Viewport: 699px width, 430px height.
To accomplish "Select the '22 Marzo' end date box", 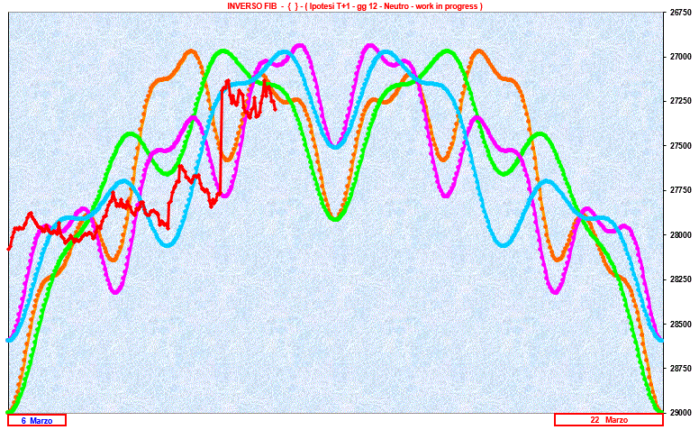I will pyautogui.click(x=609, y=420).
